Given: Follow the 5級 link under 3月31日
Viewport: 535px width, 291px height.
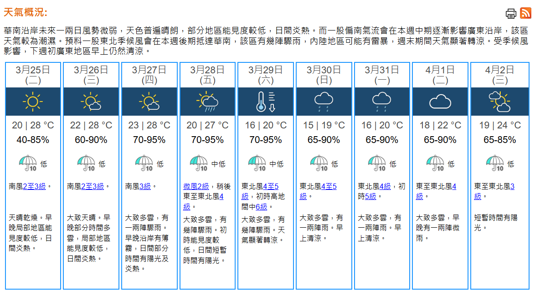Looking at the screenshot, I should click(x=370, y=196).
